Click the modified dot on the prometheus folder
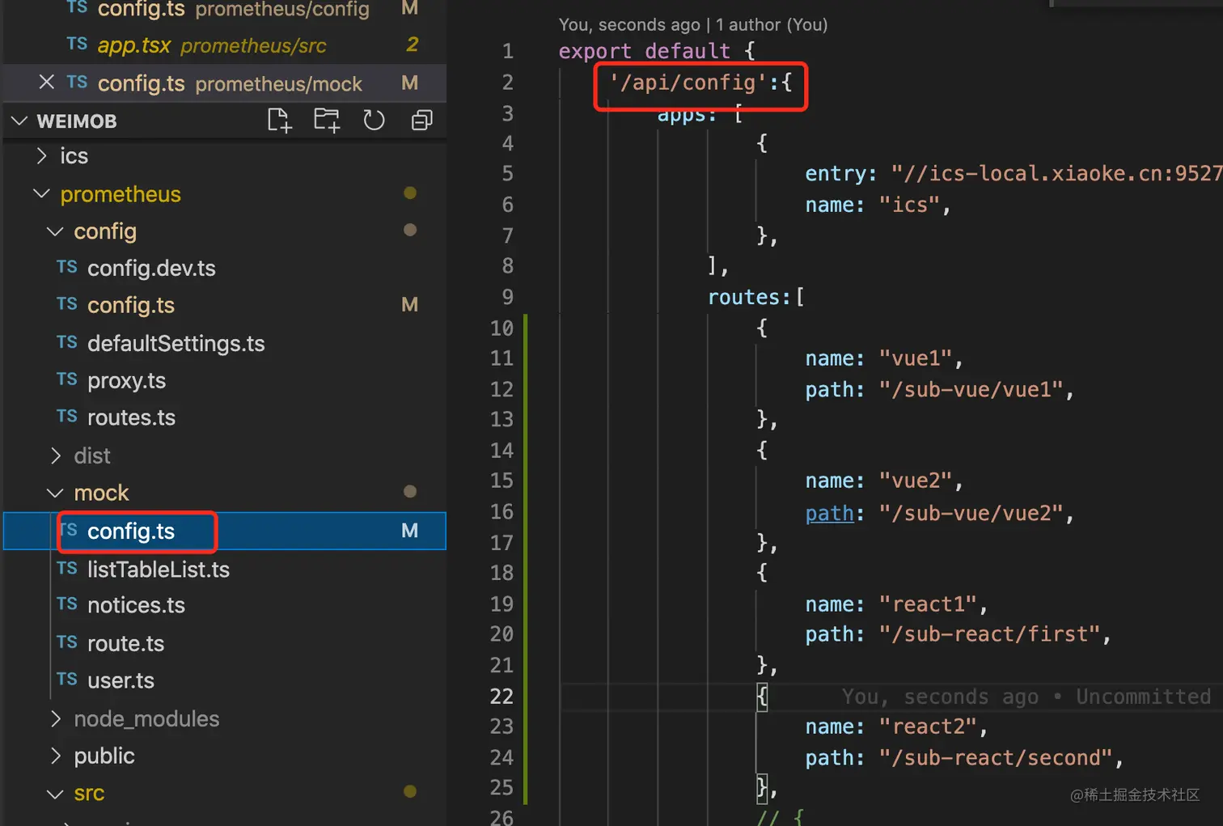Screen dimensions: 1223x826 pyautogui.click(x=410, y=193)
